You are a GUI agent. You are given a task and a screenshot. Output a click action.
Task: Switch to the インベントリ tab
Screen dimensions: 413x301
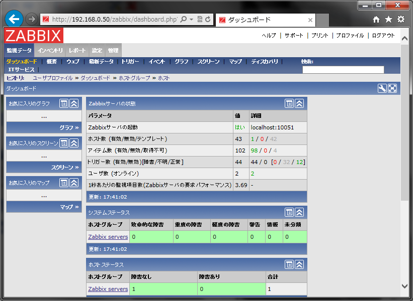tap(50, 50)
